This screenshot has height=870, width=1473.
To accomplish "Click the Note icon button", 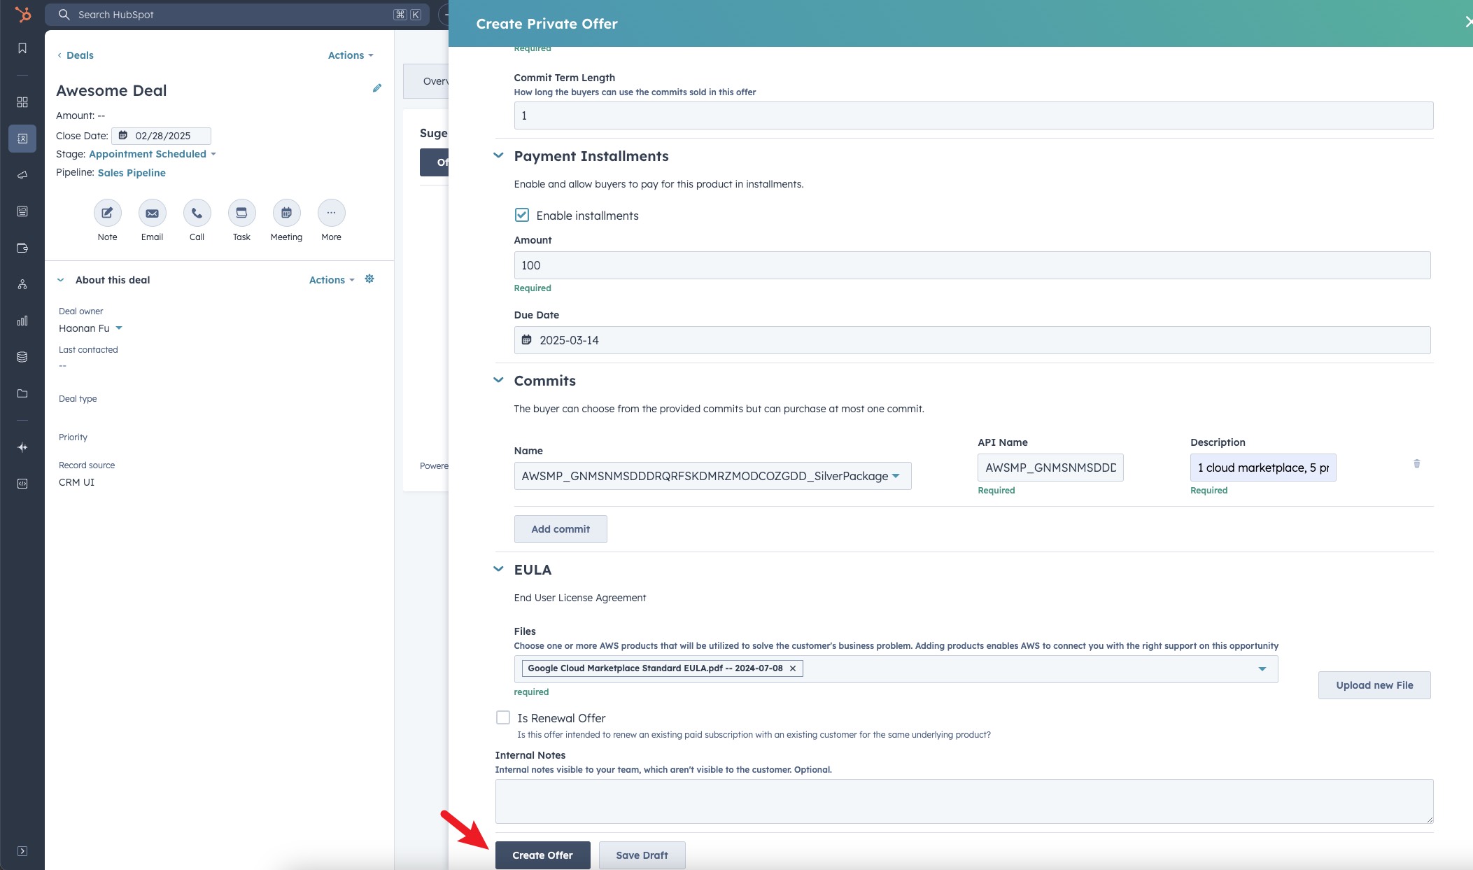I will click(x=107, y=213).
